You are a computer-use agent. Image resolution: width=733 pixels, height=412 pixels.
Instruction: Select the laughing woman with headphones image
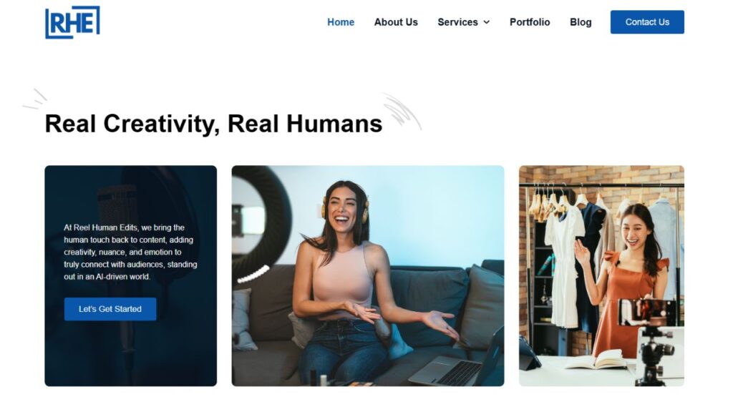tap(368, 275)
